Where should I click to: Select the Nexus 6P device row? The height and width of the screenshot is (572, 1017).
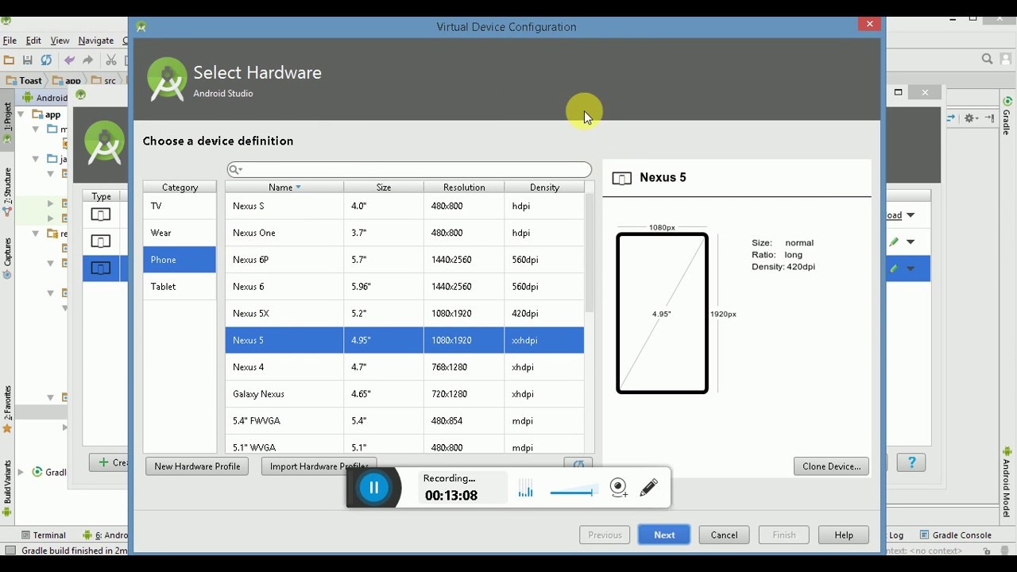404,260
